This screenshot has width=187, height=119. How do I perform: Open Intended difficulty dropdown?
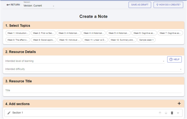(x=93, y=69)
